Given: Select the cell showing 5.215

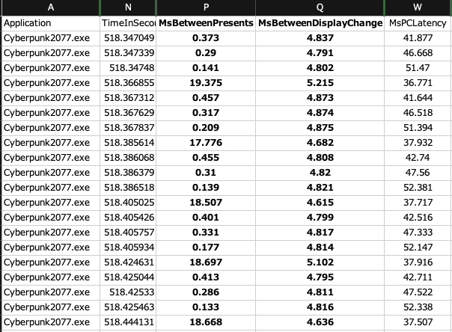Looking at the screenshot, I should [x=320, y=83].
